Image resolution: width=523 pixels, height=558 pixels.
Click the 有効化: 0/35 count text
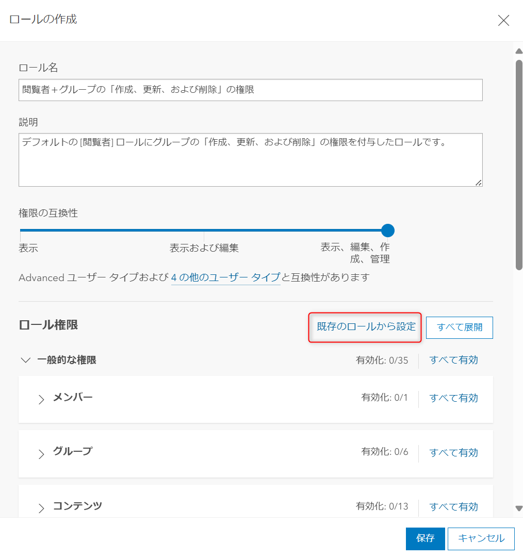pos(382,360)
